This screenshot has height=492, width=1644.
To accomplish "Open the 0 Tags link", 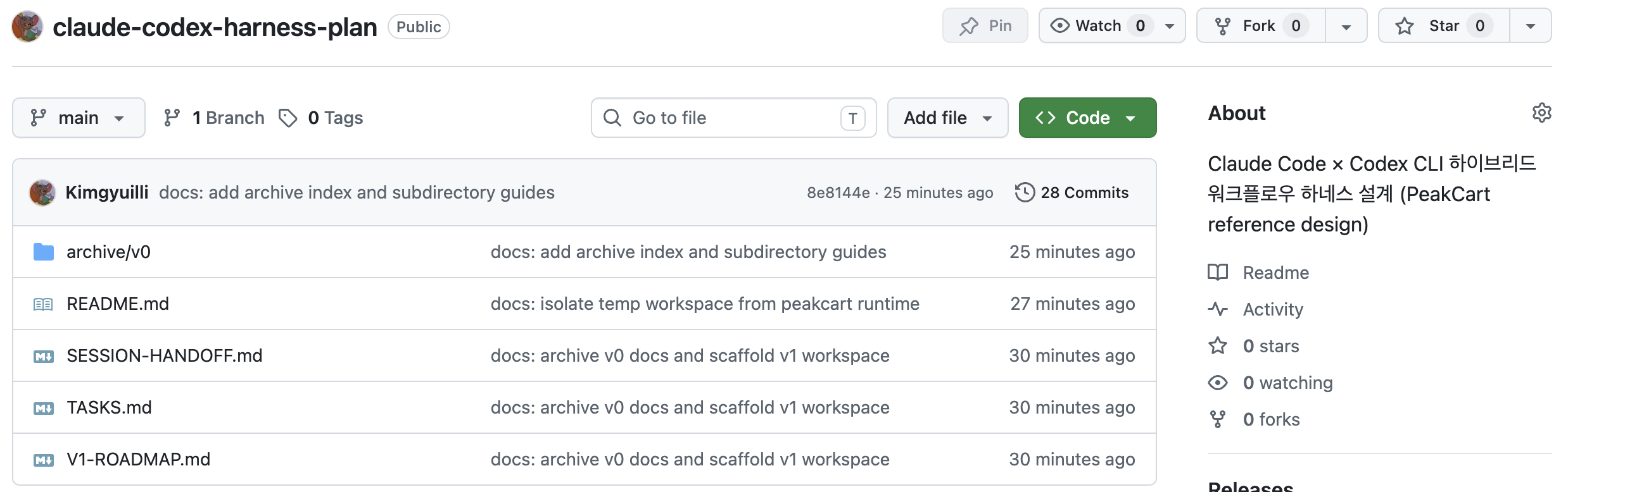I will (x=320, y=118).
